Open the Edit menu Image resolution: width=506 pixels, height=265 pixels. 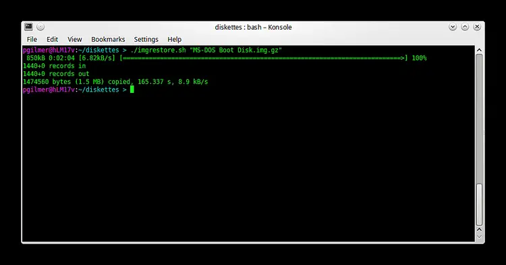[x=52, y=39]
